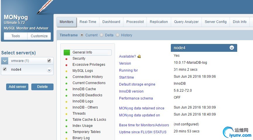Screen dimensions: 253x140
Task: Select the Threads monitor group
Action: [x=79, y=113]
